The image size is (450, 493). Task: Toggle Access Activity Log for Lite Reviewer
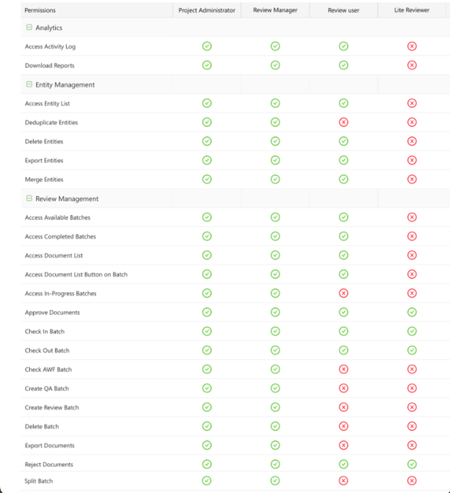click(412, 47)
